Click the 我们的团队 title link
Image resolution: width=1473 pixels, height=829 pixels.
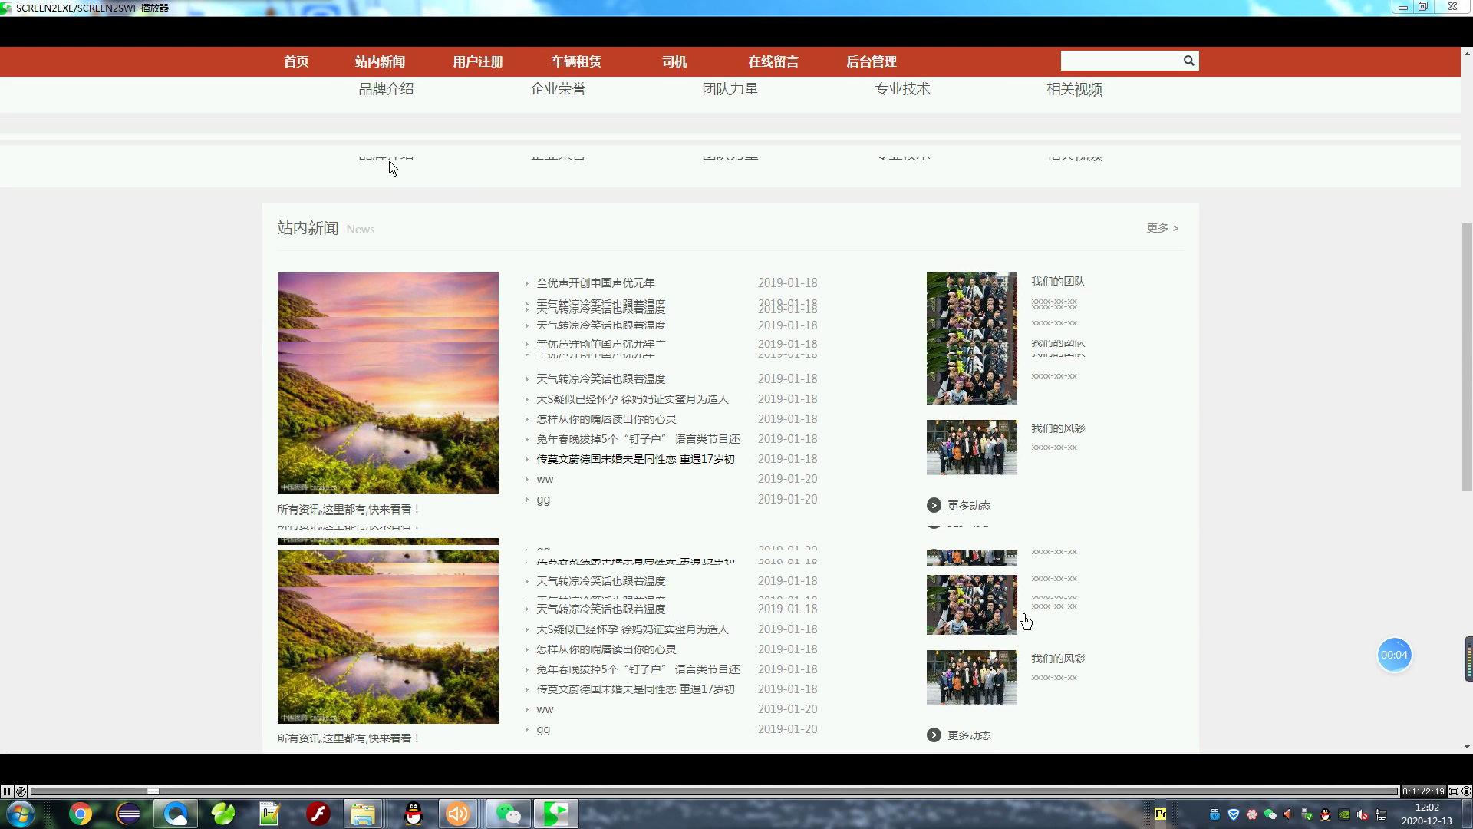click(1058, 282)
